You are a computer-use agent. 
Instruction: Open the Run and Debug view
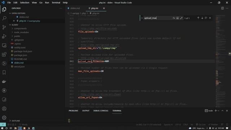tap(4, 36)
